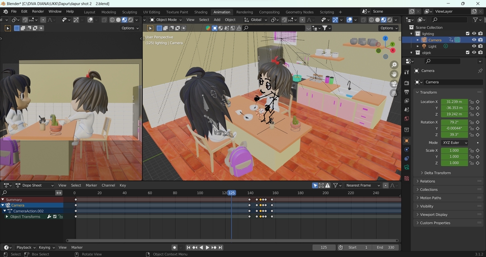This screenshot has width=486, height=257.
Task: Jump to the end frame button
Action: click(x=220, y=247)
